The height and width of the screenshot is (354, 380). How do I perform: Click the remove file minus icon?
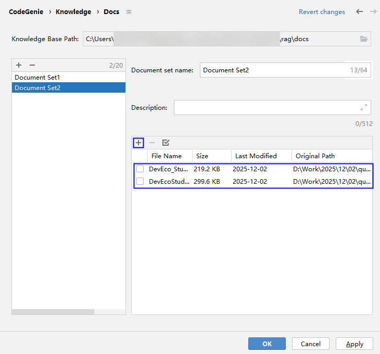(x=152, y=143)
